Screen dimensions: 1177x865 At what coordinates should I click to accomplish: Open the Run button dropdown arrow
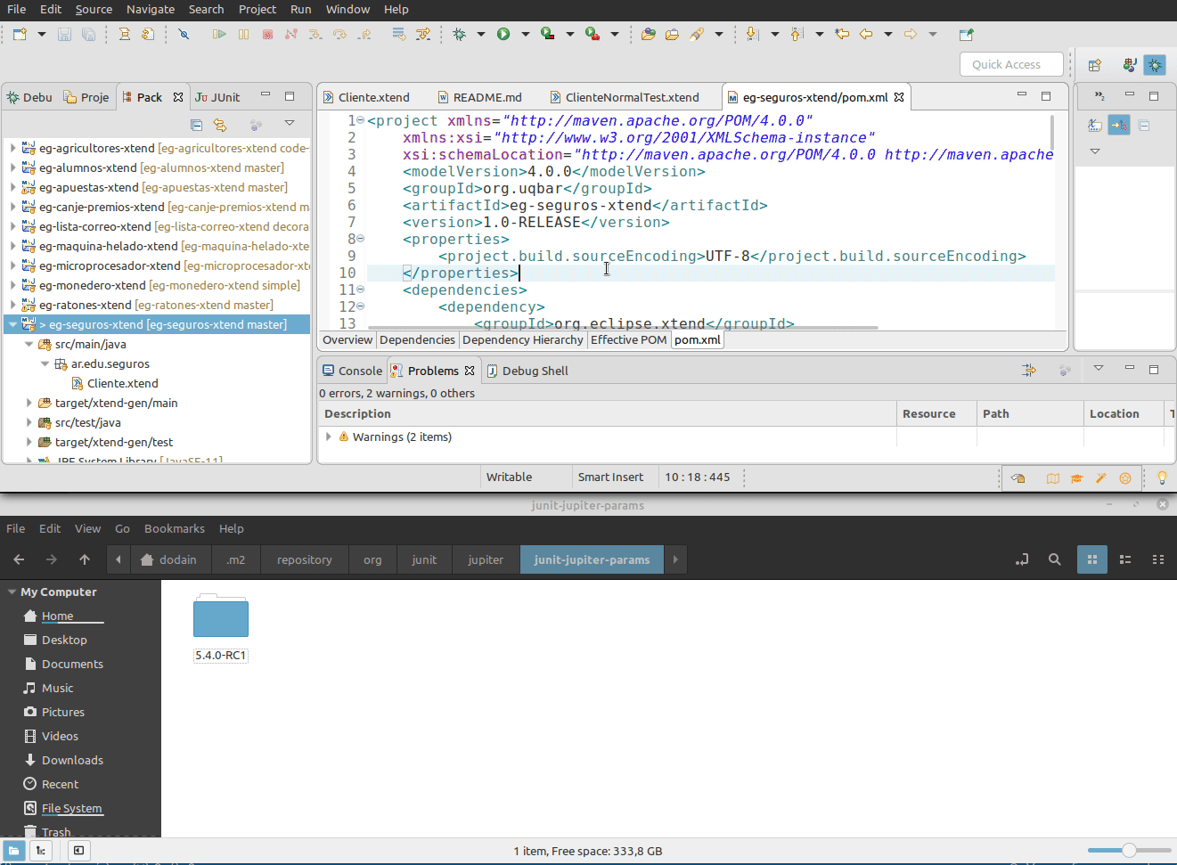point(526,35)
